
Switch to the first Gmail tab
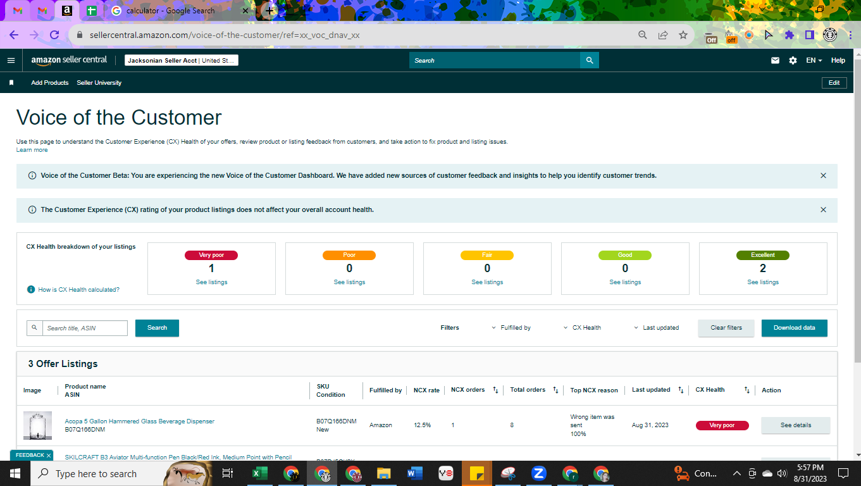tap(18, 11)
